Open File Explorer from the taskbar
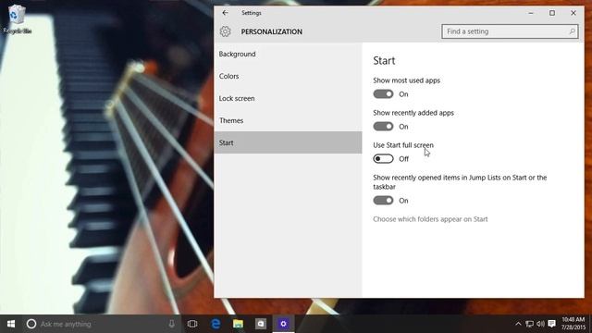592x333 pixels. pyautogui.click(x=239, y=324)
